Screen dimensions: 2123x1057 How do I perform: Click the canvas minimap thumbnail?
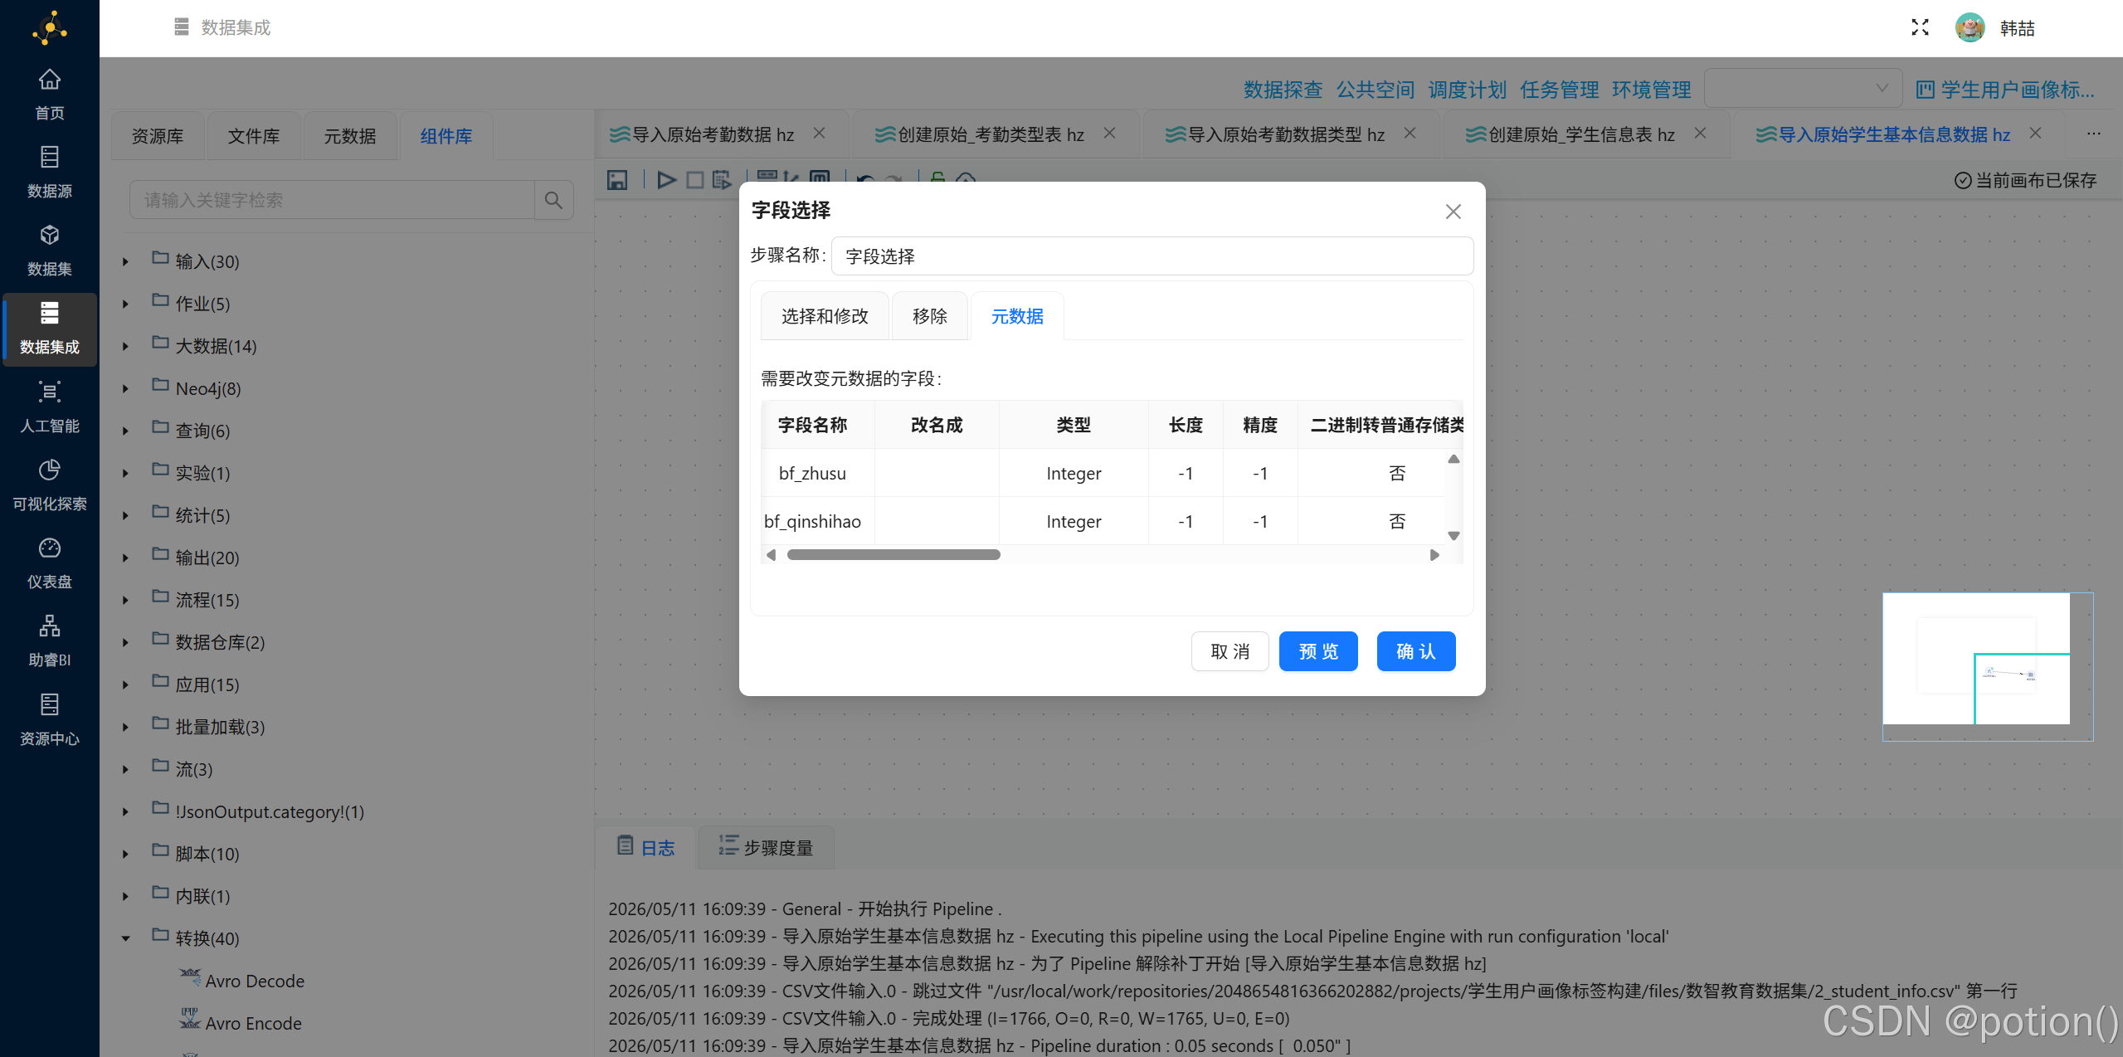[x=1988, y=666]
